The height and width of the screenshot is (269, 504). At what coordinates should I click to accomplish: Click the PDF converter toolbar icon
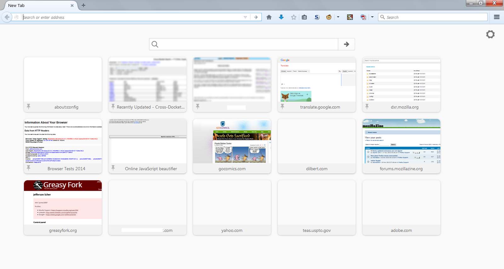point(363,17)
